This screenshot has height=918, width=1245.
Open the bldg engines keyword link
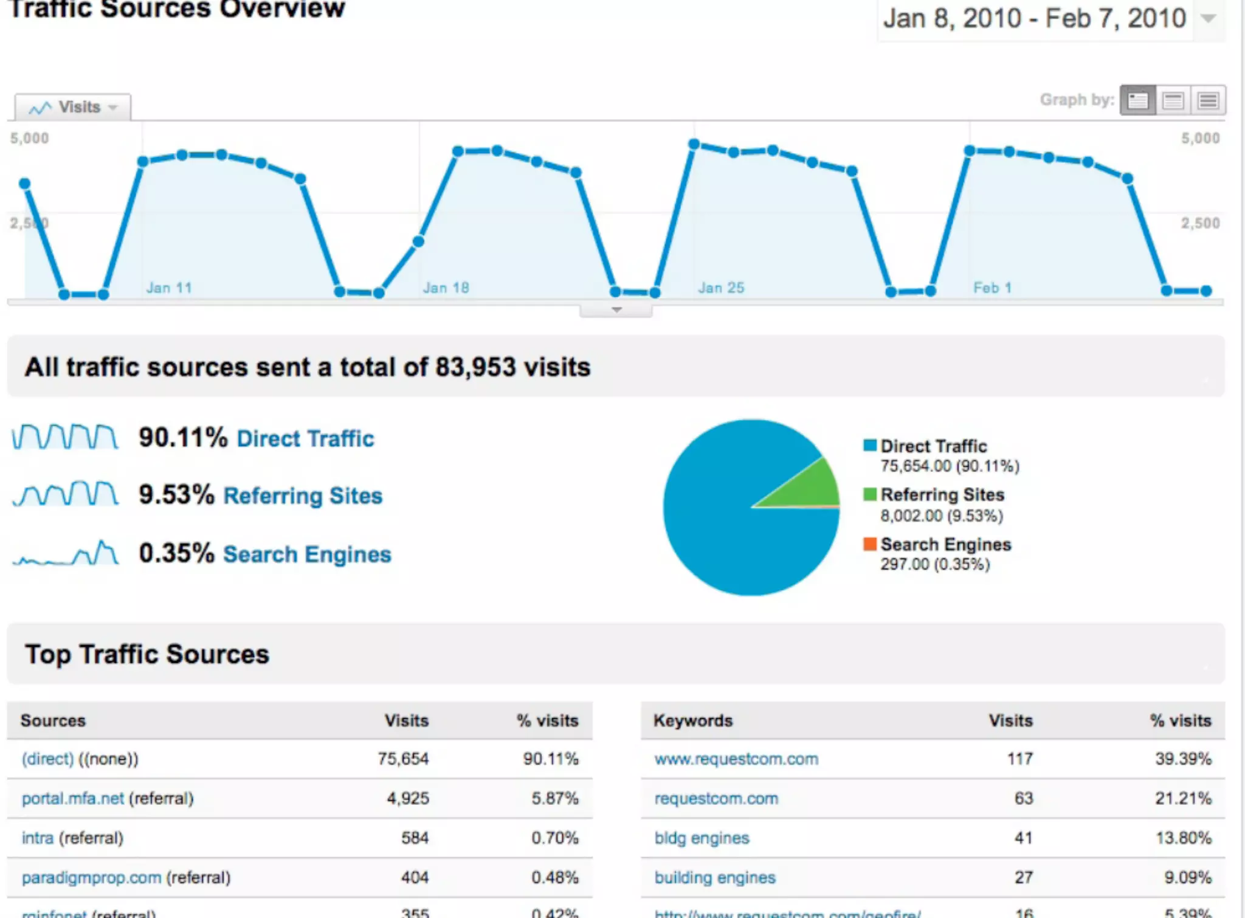click(702, 838)
